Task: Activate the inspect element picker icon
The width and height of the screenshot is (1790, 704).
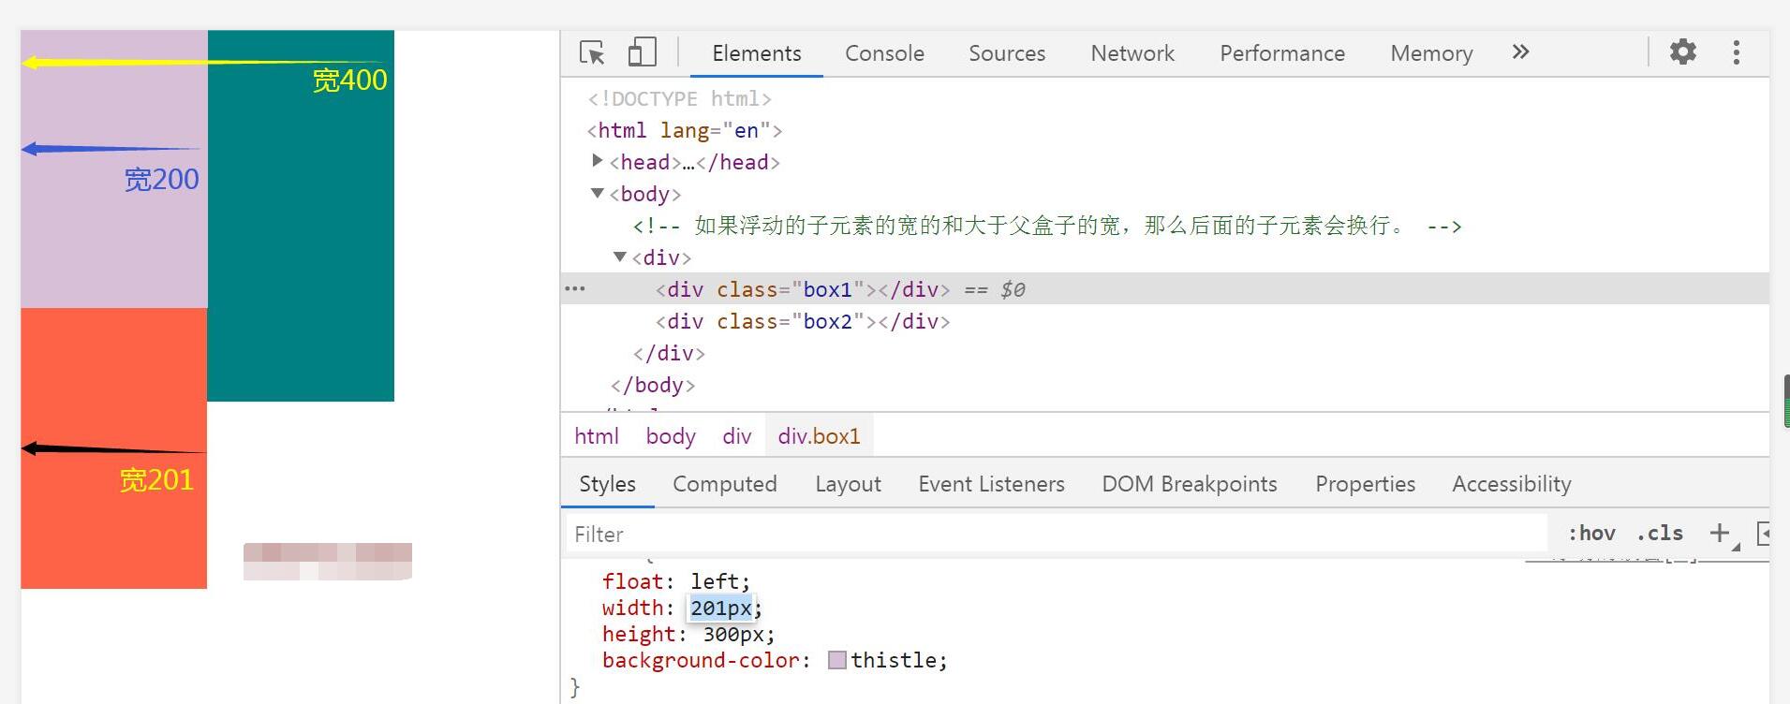Action: pyautogui.click(x=592, y=52)
